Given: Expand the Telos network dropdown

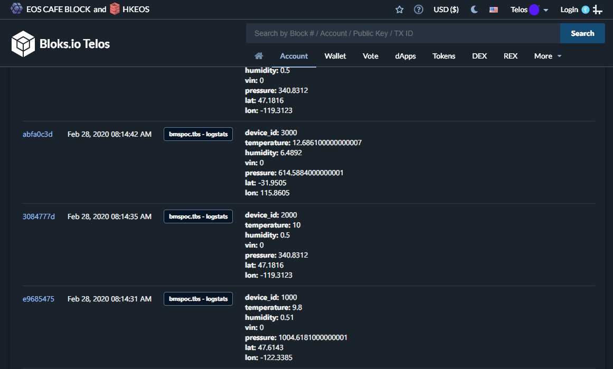Looking at the screenshot, I should pyautogui.click(x=530, y=10).
